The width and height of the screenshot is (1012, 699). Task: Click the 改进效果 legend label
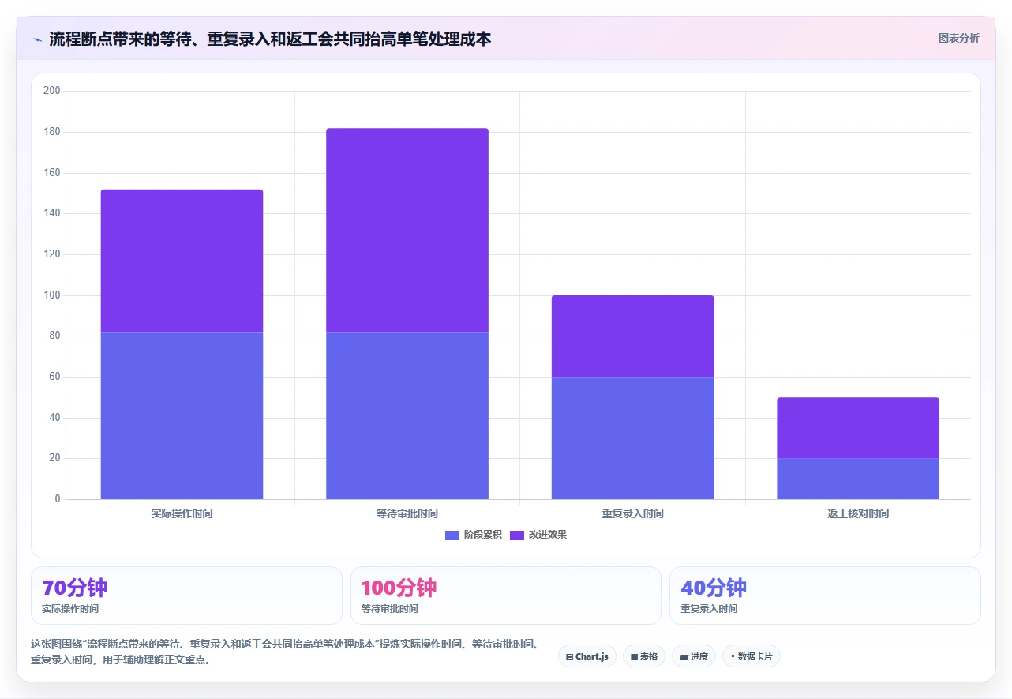548,535
